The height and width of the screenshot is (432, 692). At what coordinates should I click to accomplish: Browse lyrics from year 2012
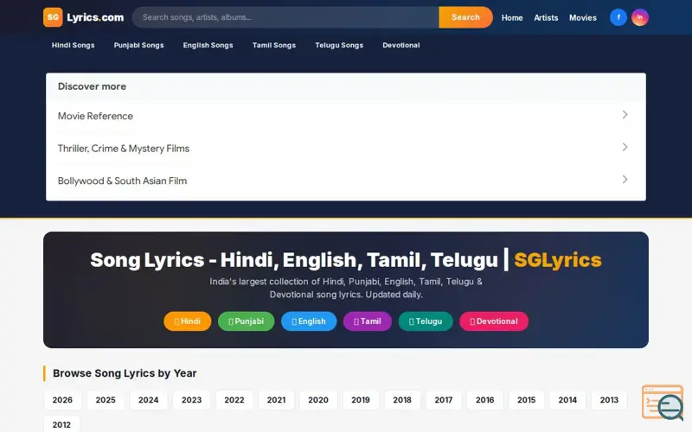61,424
